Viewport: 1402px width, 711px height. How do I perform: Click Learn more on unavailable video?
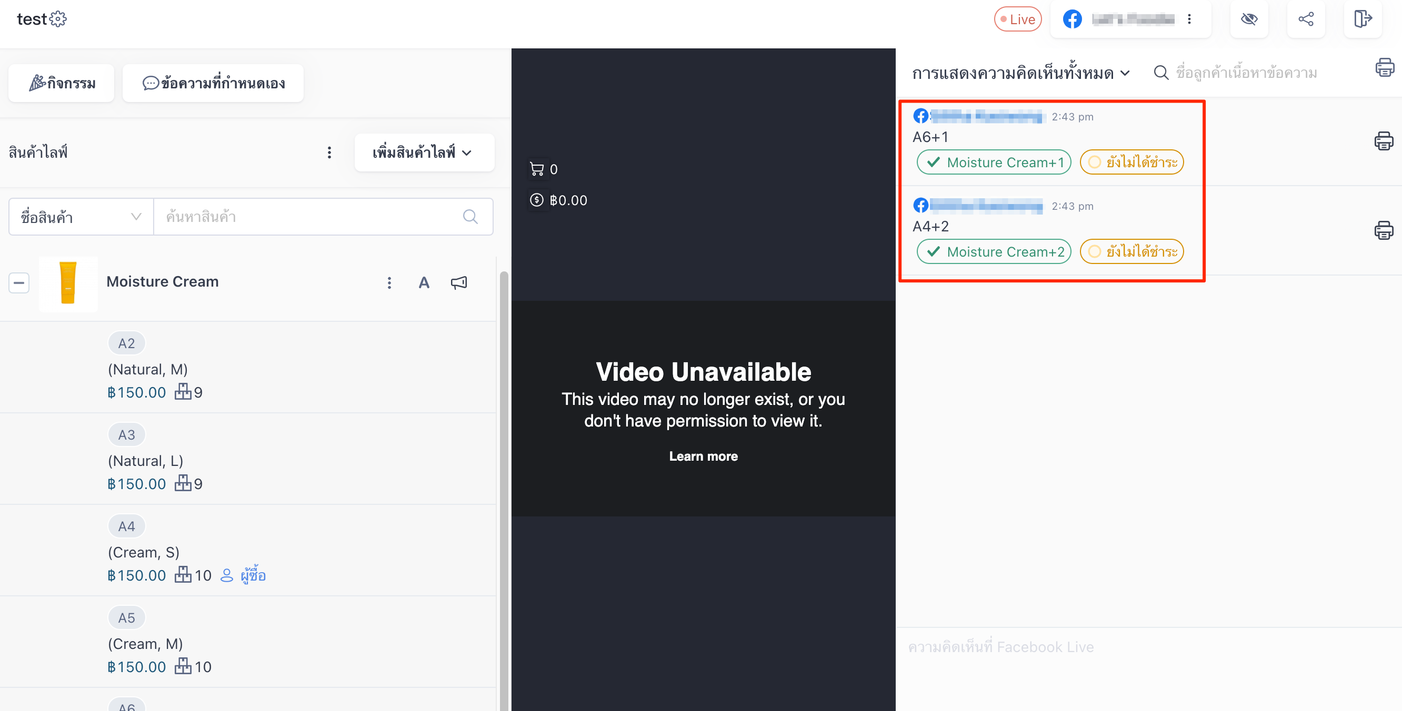pyautogui.click(x=703, y=456)
